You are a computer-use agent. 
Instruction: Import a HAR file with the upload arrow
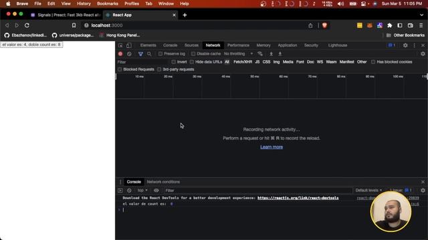[271, 54]
